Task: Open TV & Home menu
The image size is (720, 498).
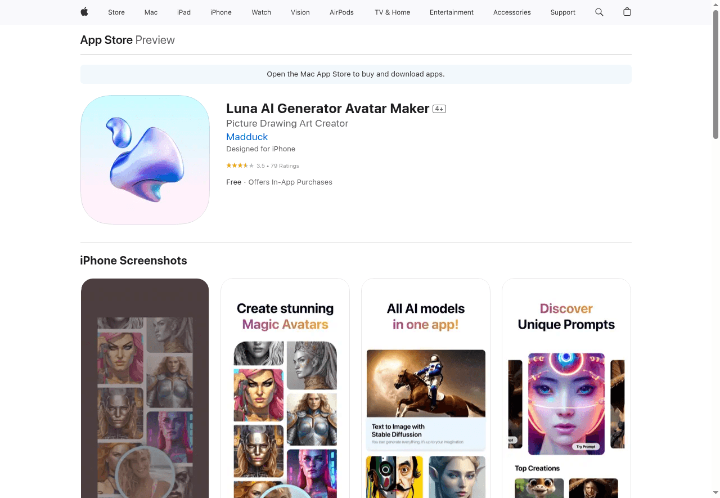Action: 393,12
